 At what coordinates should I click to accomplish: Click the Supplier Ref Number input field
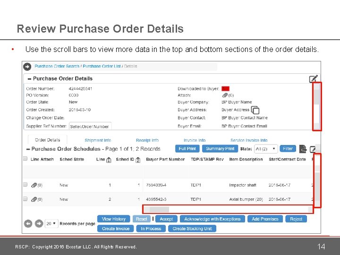point(90,126)
